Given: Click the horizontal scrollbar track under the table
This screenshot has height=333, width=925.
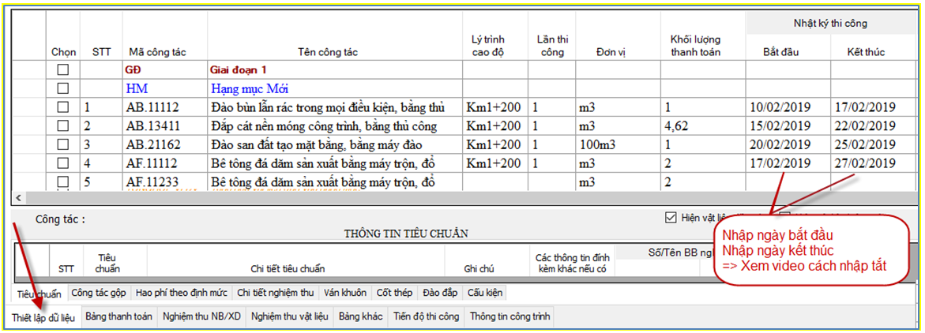Looking at the screenshot, I should [472, 197].
